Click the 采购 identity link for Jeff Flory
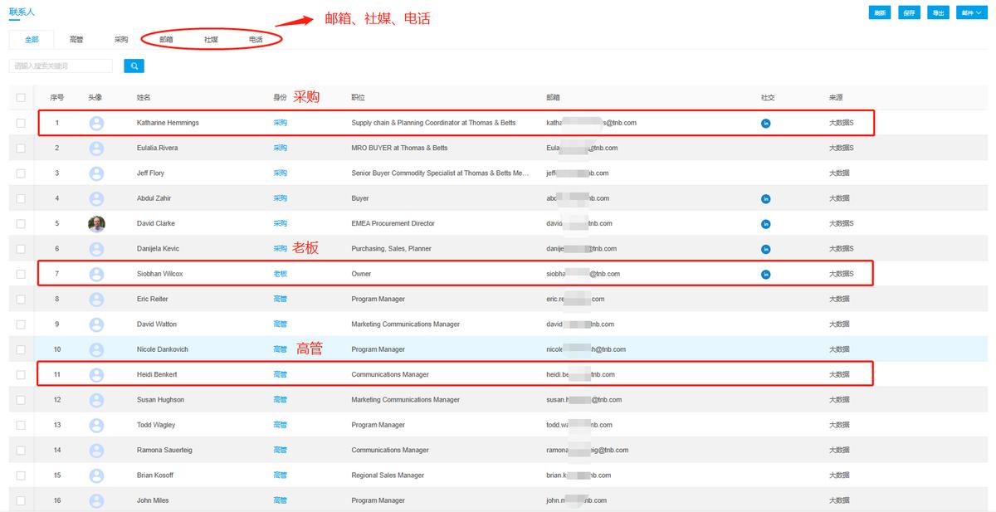Screen dimensions: 996x512 coord(280,173)
